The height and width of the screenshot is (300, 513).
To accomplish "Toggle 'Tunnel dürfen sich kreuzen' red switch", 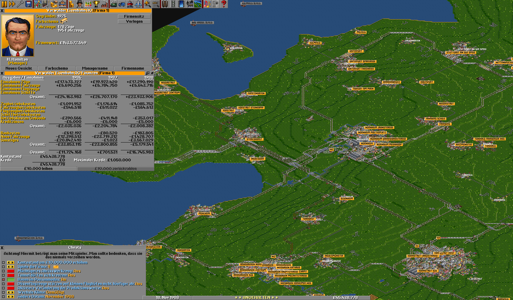I will [11, 275].
